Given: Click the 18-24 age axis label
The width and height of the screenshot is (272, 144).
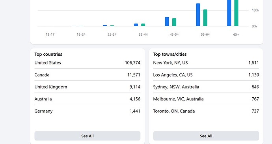Looking at the screenshot, I should pyautogui.click(x=81, y=35).
